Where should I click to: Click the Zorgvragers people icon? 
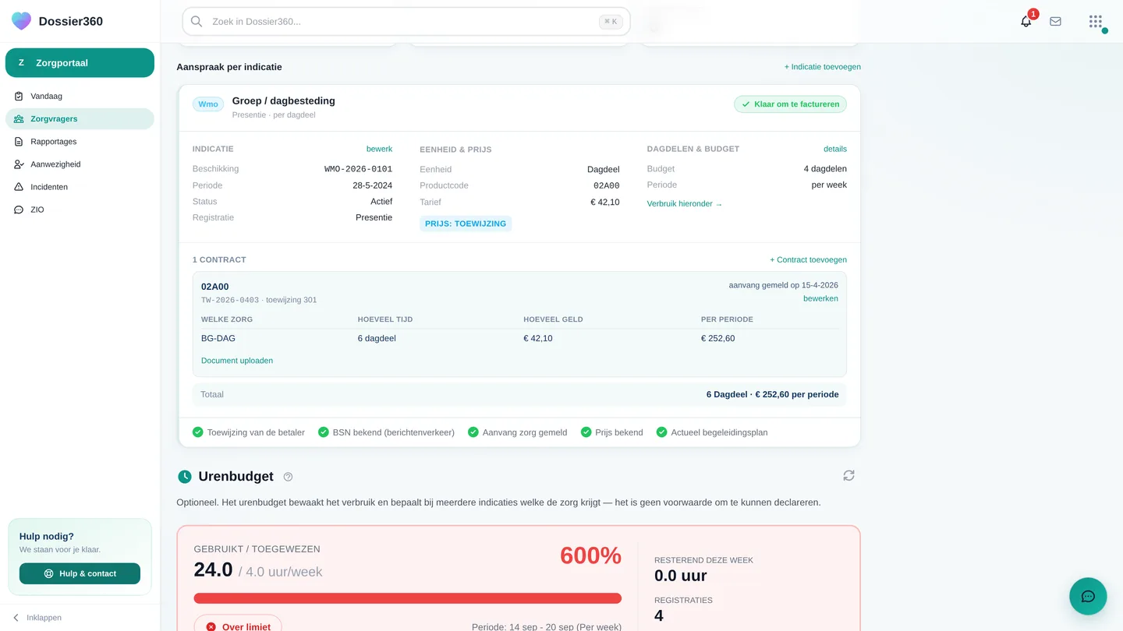click(x=19, y=119)
